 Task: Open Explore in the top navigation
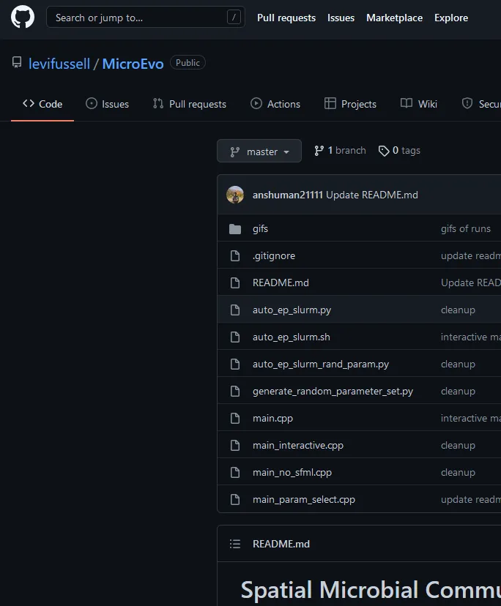[450, 18]
